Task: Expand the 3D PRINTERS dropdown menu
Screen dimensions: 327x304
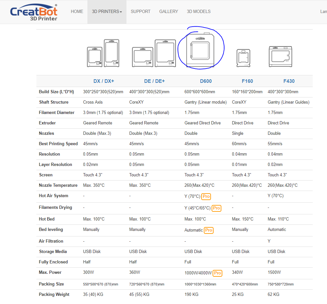Action: tap(107, 12)
